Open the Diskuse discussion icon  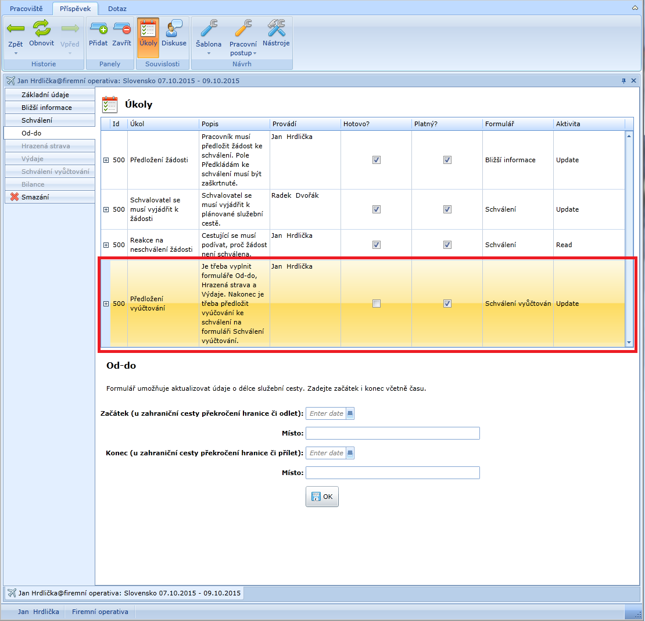pyautogui.click(x=174, y=28)
